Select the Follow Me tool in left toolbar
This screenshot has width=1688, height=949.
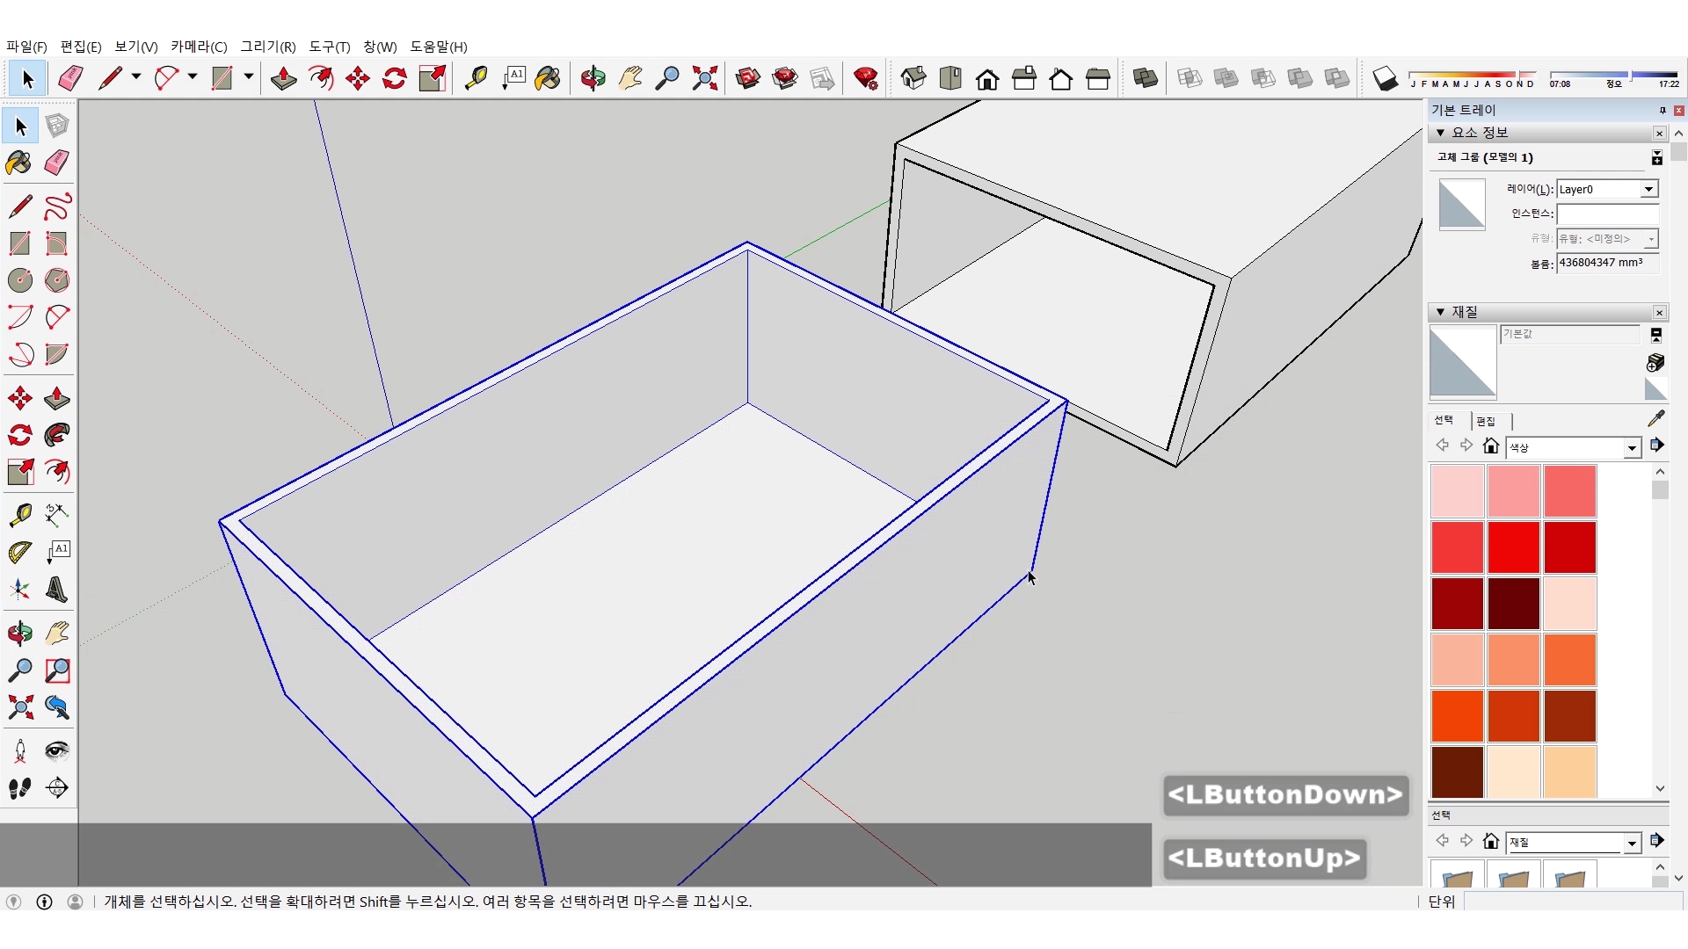57,435
